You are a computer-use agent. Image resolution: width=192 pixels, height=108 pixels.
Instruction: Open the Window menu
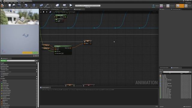pyautogui.click(x=19, y=3)
